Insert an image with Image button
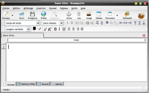This screenshot has width=149, height=93. 89,15
